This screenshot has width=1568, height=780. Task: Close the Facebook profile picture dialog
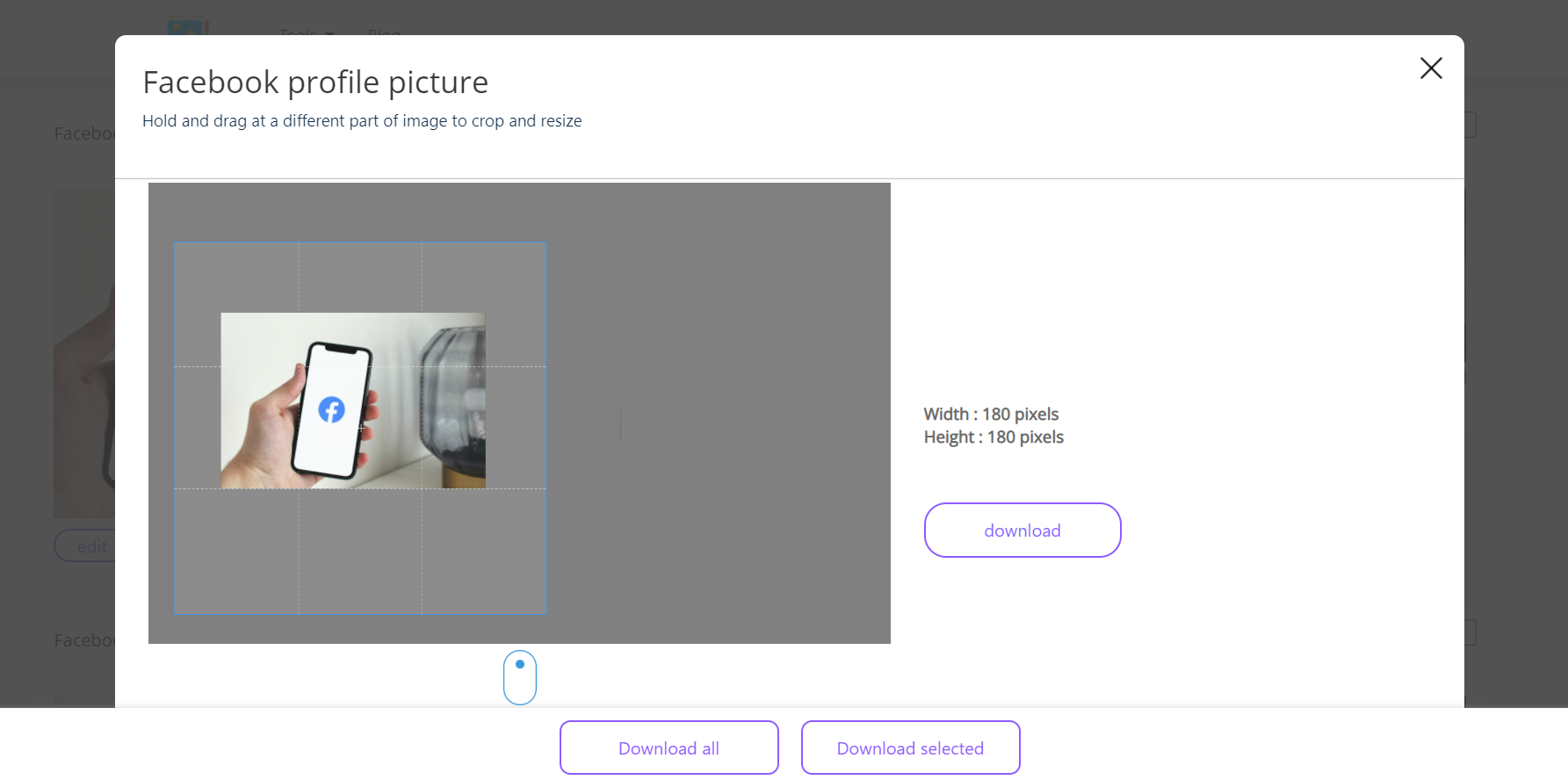click(x=1430, y=69)
